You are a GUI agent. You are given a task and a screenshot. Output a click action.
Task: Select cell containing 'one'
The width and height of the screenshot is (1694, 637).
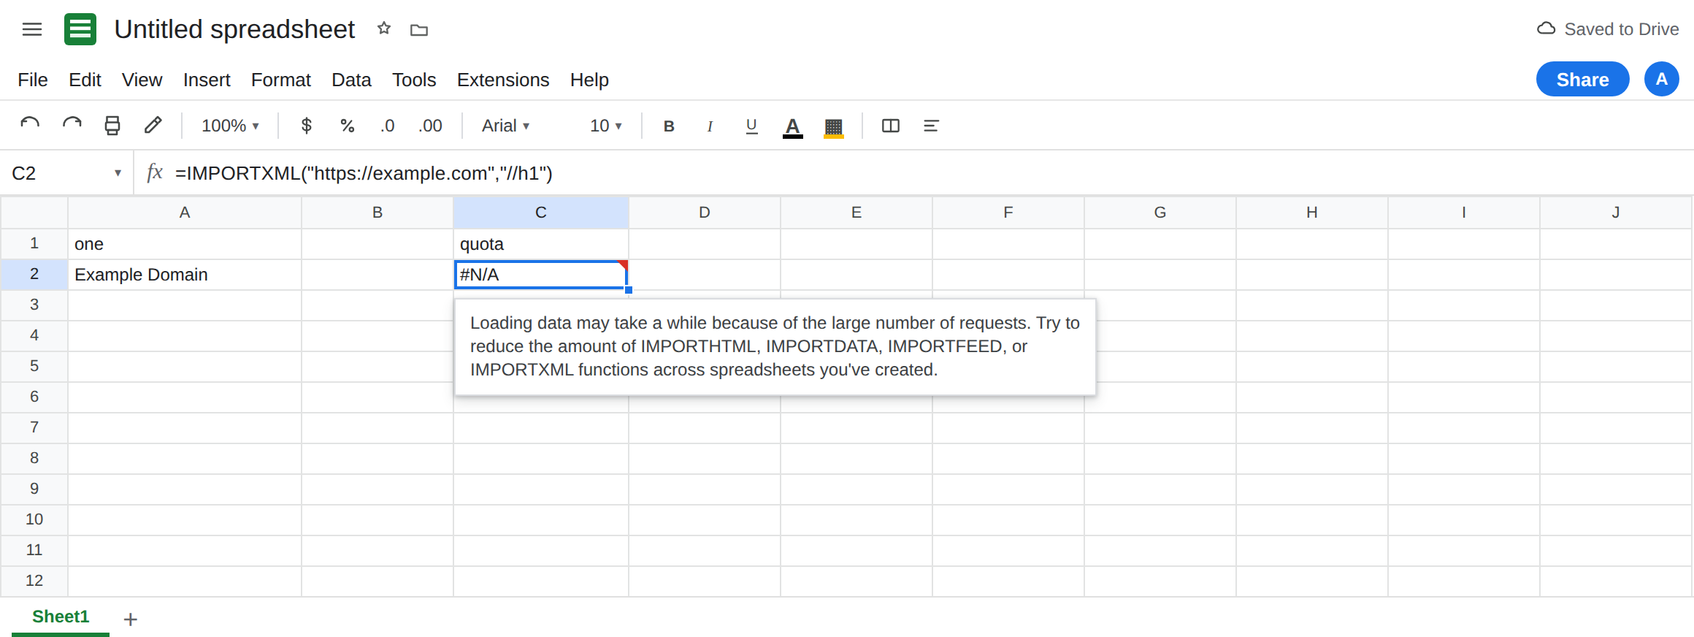point(185,244)
